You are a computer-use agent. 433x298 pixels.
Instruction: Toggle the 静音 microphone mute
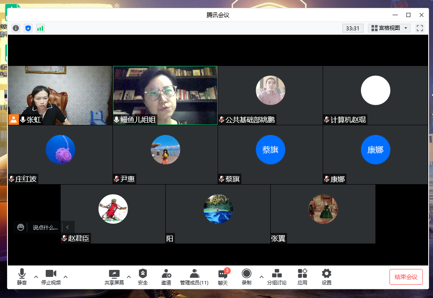coord(22,277)
